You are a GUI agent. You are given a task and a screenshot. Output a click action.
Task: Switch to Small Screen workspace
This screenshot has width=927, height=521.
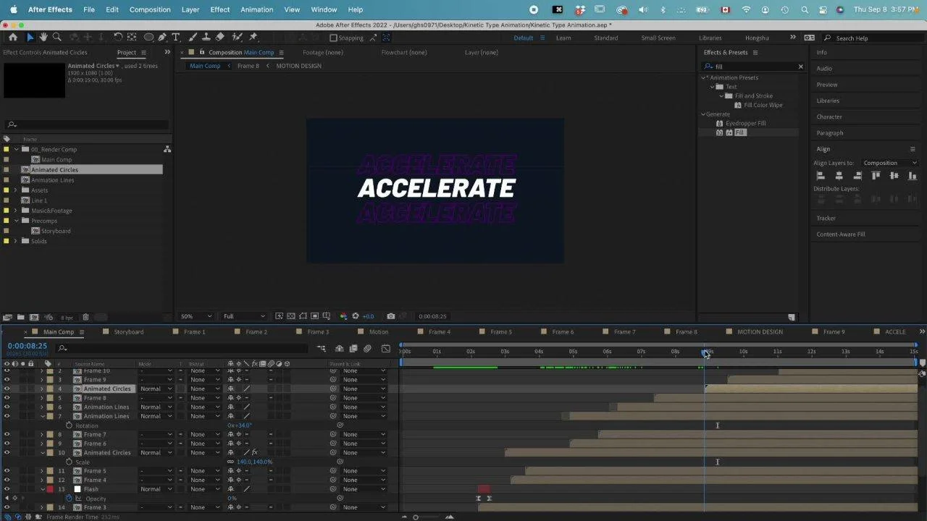pyautogui.click(x=658, y=38)
